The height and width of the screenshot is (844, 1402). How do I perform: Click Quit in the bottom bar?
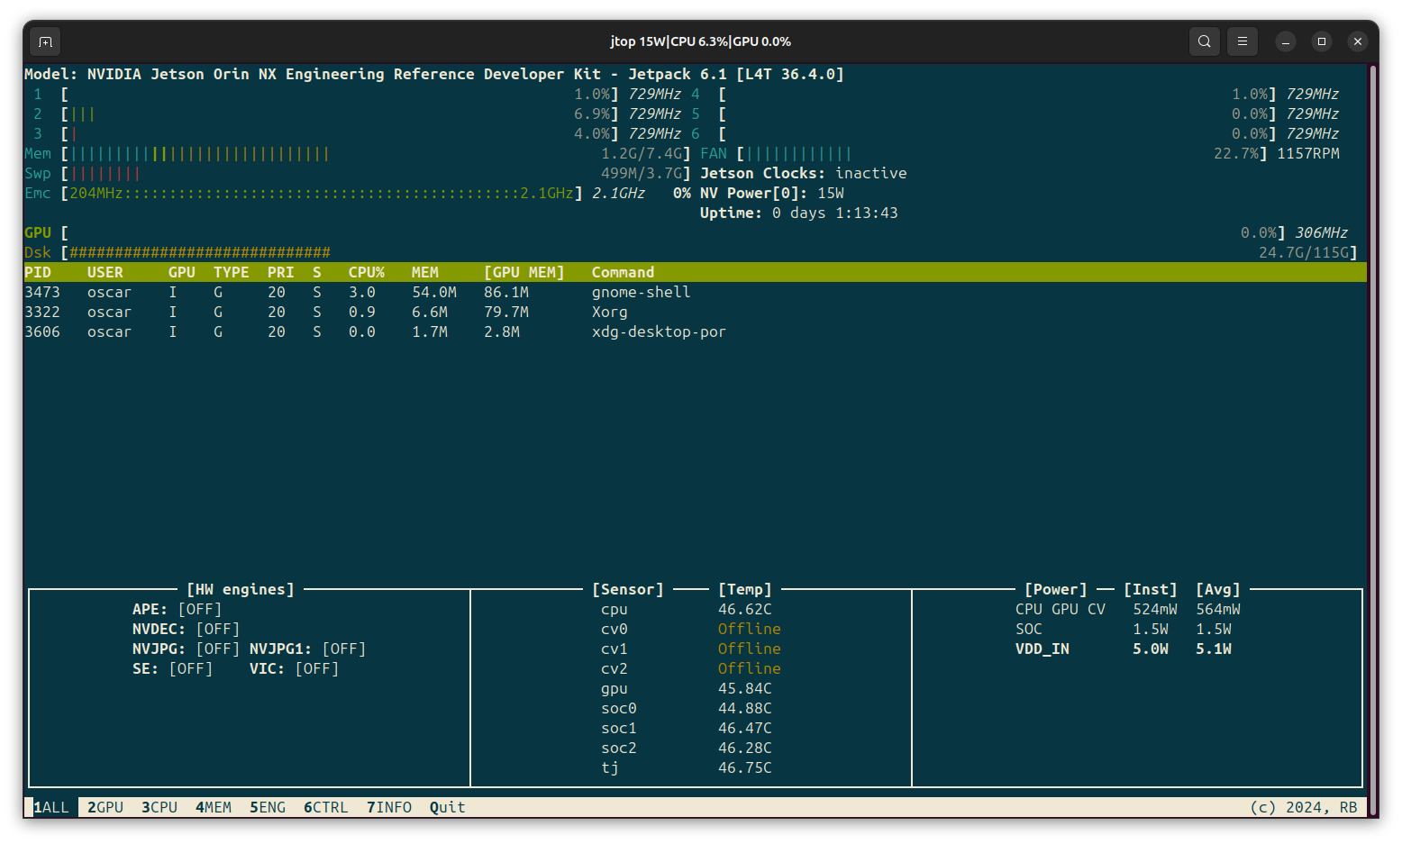point(448,807)
